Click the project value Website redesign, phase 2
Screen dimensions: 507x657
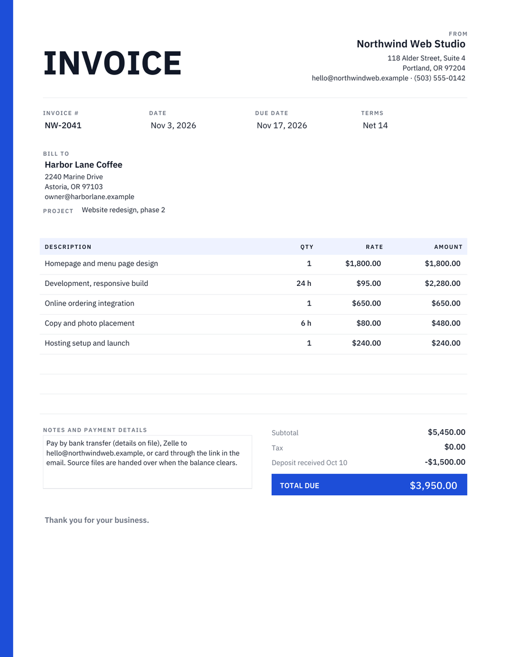tap(123, 210)
